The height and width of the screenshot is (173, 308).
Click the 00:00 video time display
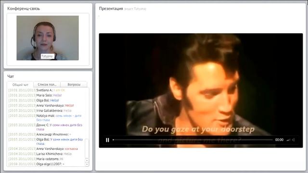coord(279,140)
